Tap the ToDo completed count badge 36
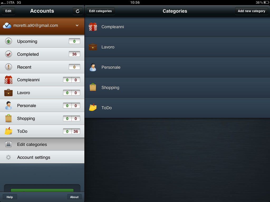Image resolution: width=270 pixels, height=202 pixels. pyautogui.click(x=76, y=132)
